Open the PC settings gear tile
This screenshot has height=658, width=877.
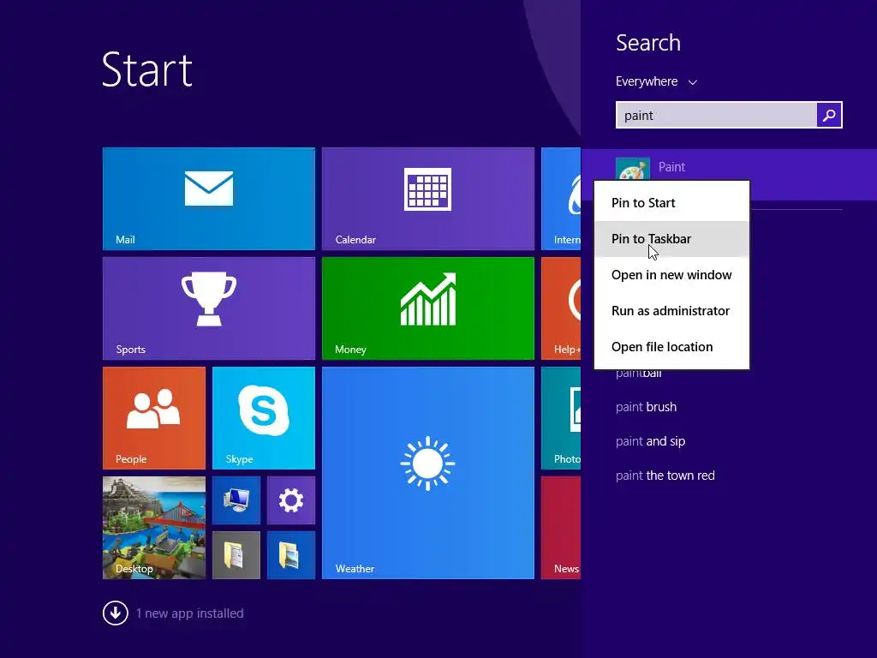pos(291,500)
